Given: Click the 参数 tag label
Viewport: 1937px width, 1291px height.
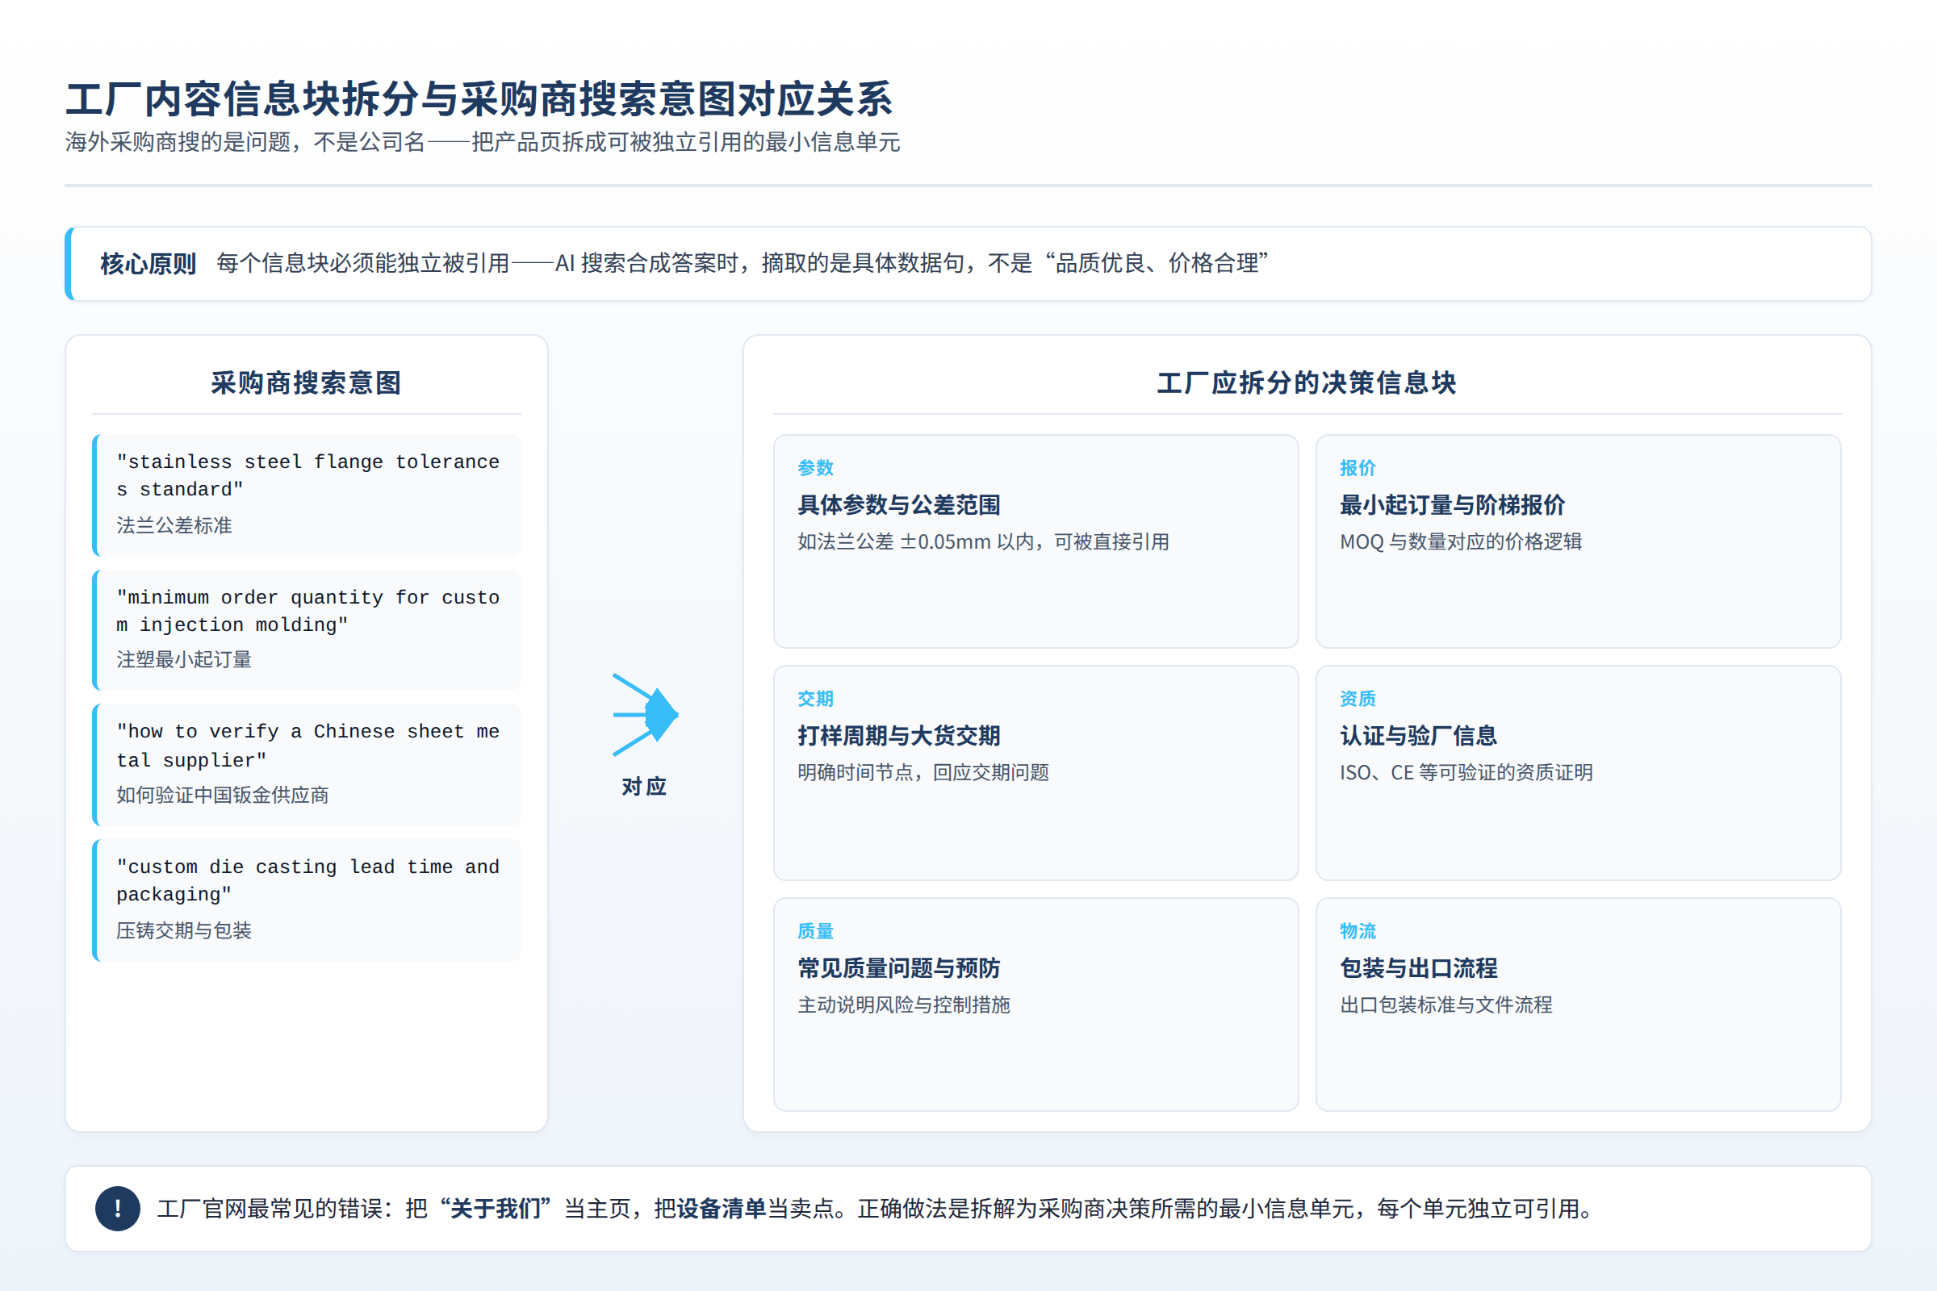Looking at the screenshot, I should click(x=815, y=468).
